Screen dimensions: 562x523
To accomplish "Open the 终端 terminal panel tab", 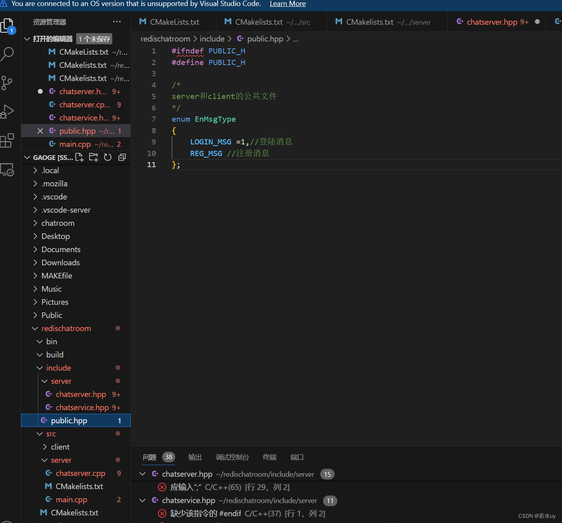I will pyautogui.click(x=270, y=457).
